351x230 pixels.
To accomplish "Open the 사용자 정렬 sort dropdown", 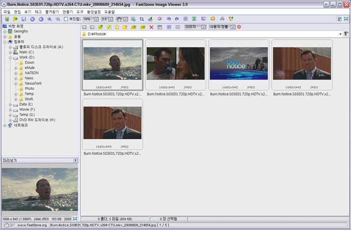I will [233, 27].
